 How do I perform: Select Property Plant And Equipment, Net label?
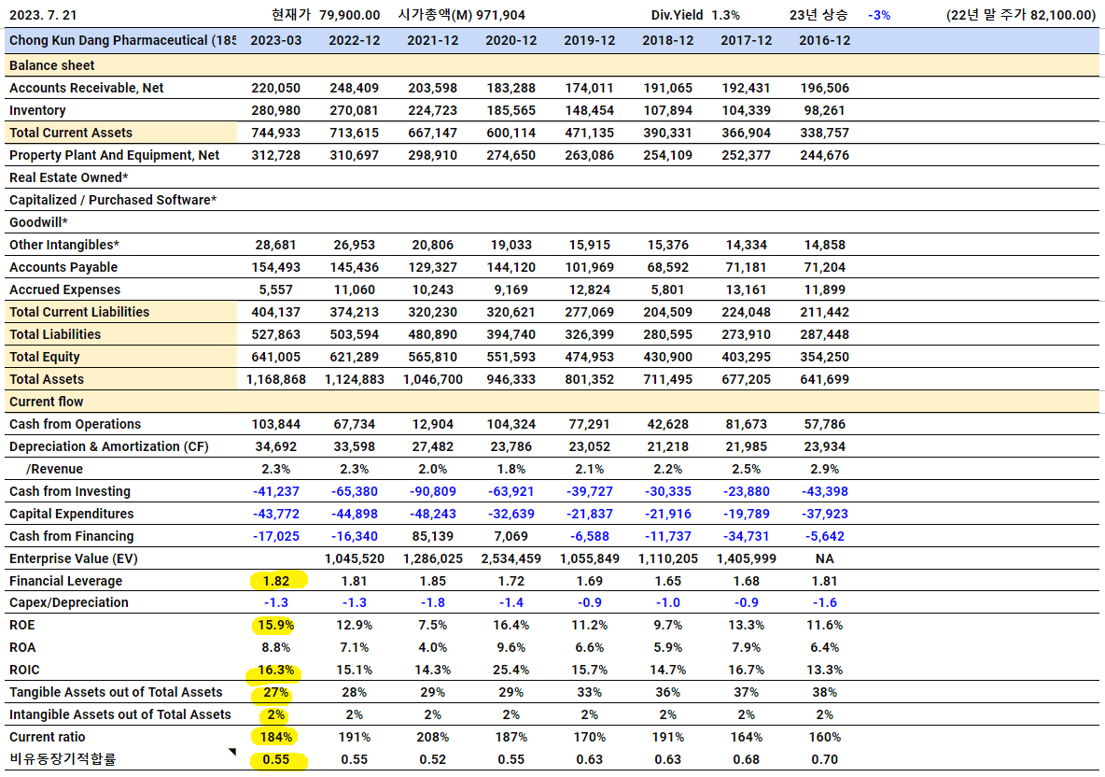[x=114, y=155]
